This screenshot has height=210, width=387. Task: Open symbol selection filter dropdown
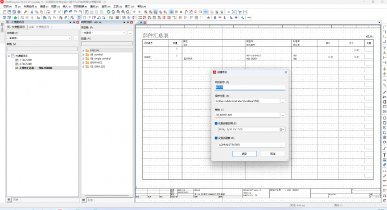[124, 33]
